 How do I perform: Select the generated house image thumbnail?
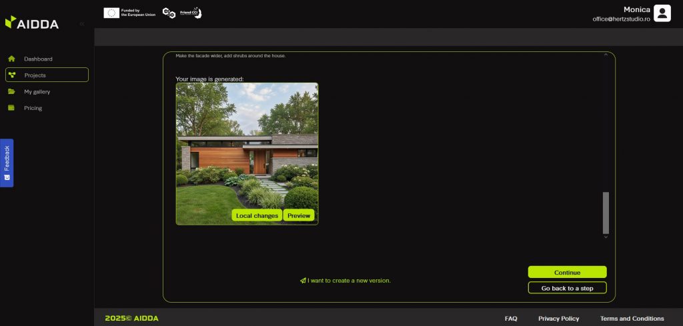[x=247, y=147]
